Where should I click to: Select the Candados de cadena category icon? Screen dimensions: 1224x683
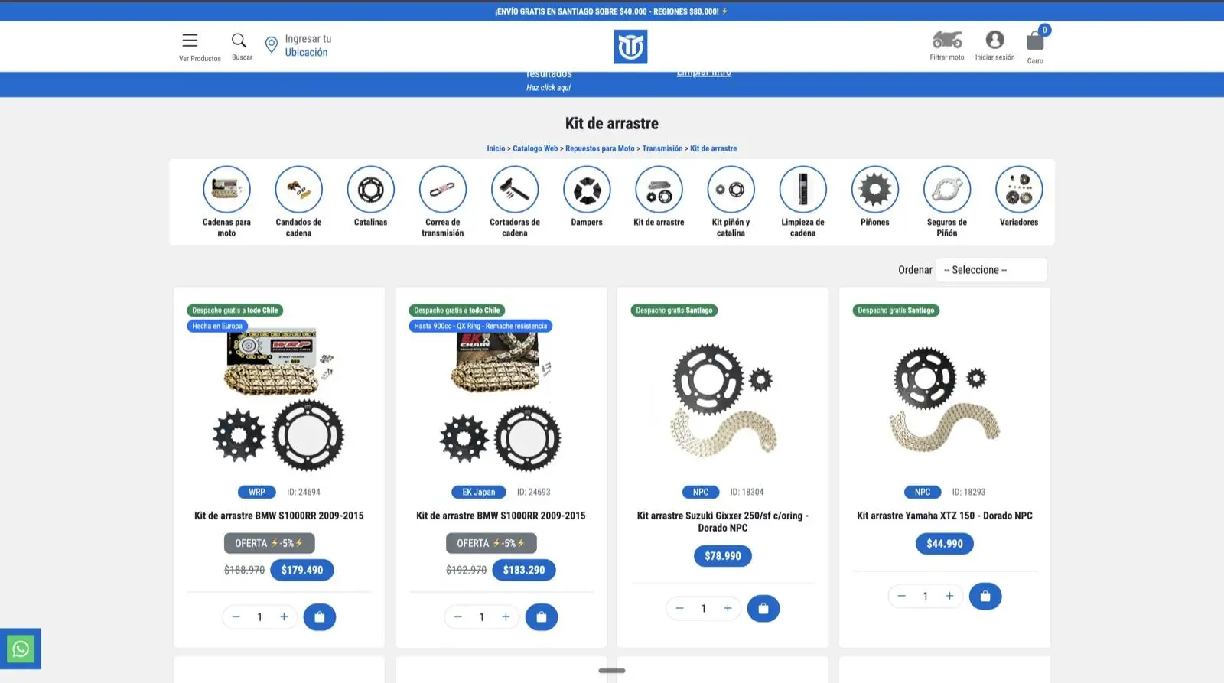(x=298, y=189)
